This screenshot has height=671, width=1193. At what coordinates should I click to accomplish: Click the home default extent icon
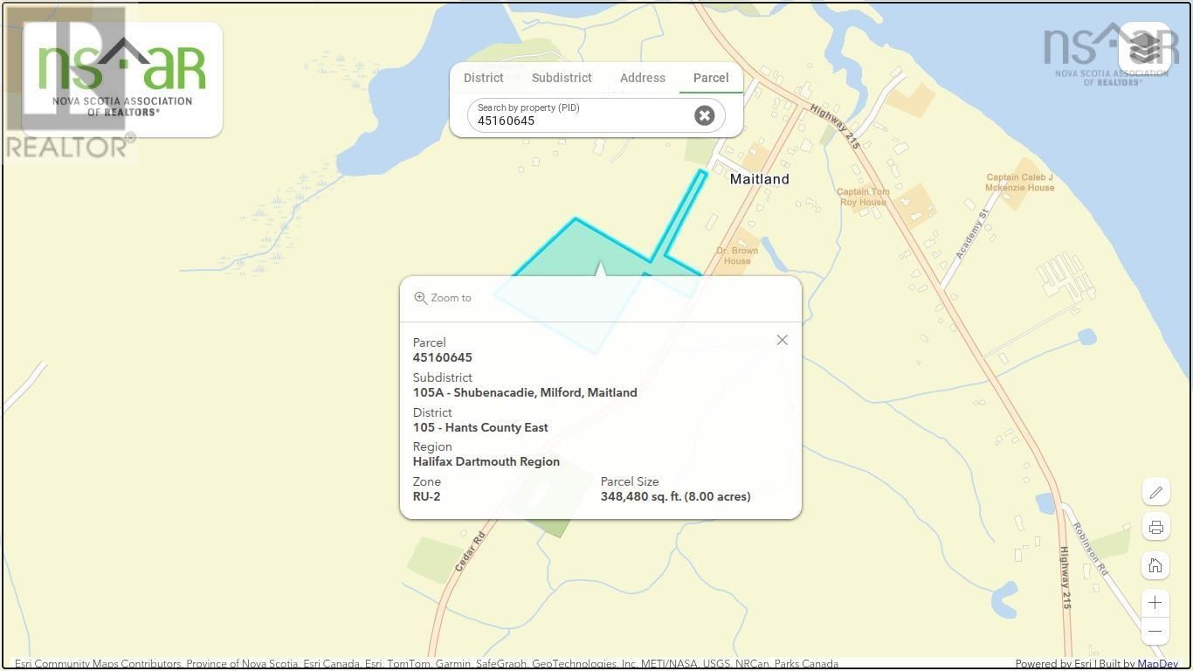point(1155,565)
